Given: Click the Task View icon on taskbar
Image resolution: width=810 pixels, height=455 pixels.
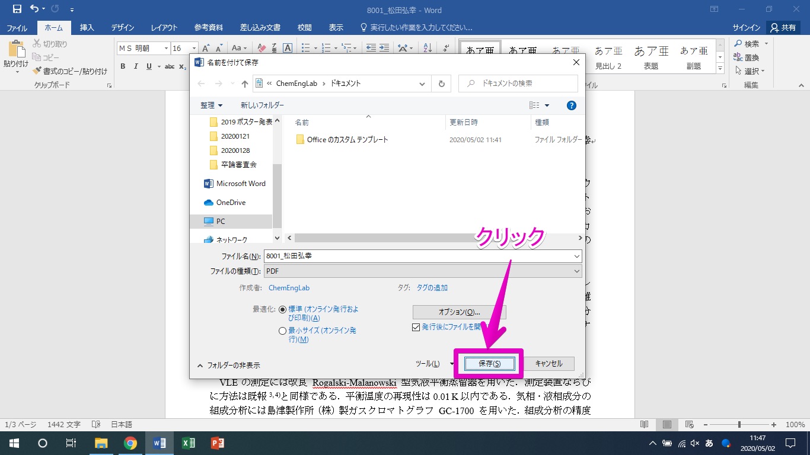Looking at the screenshot, I should point(71,443).
